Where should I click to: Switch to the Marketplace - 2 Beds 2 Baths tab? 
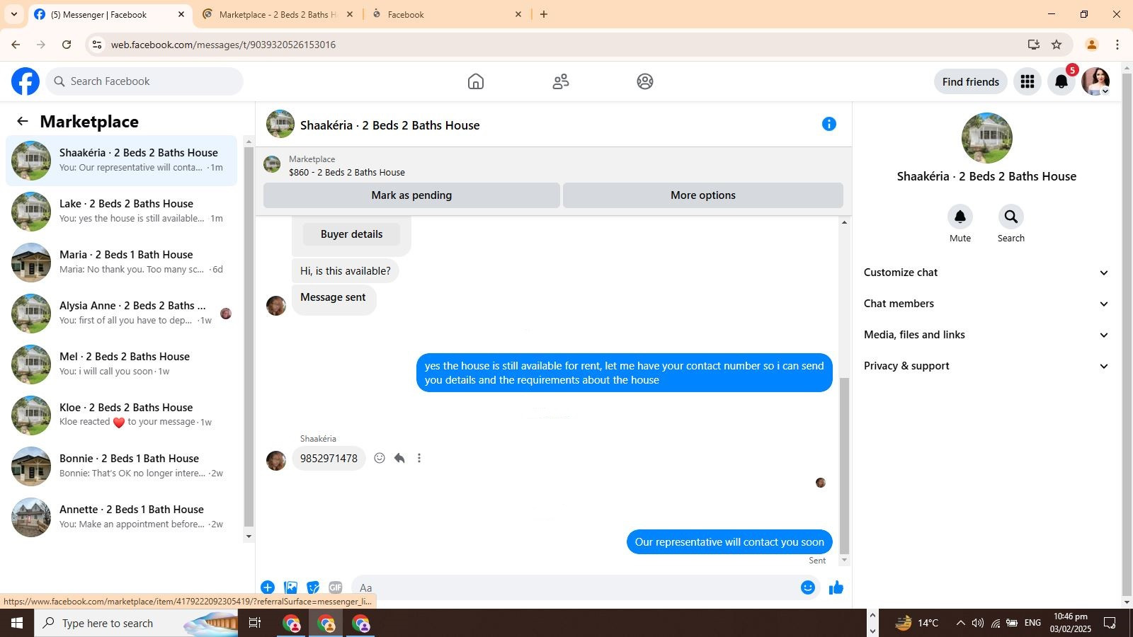(x=278, y=14)
